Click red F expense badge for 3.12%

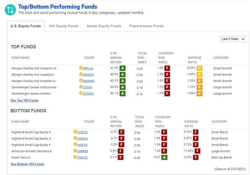(196, 132)
